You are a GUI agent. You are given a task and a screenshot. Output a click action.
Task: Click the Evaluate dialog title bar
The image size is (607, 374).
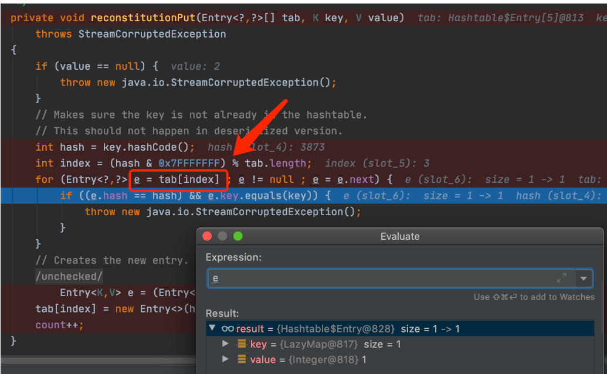400,236
